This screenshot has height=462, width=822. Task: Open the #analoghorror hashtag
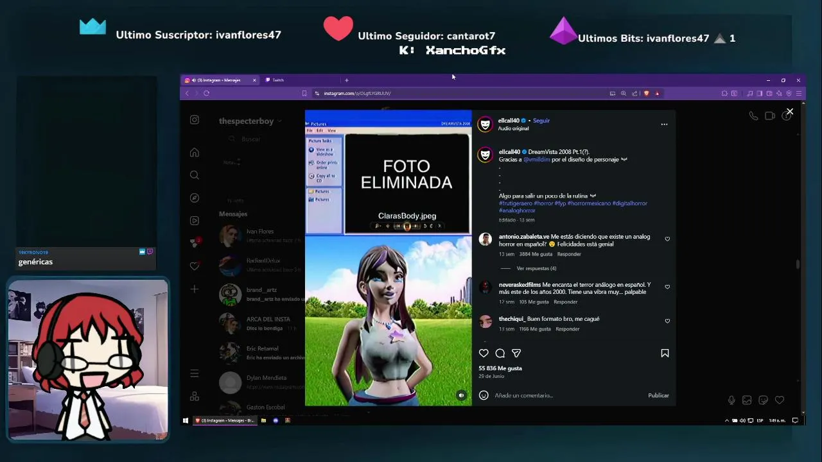(517, 210)
